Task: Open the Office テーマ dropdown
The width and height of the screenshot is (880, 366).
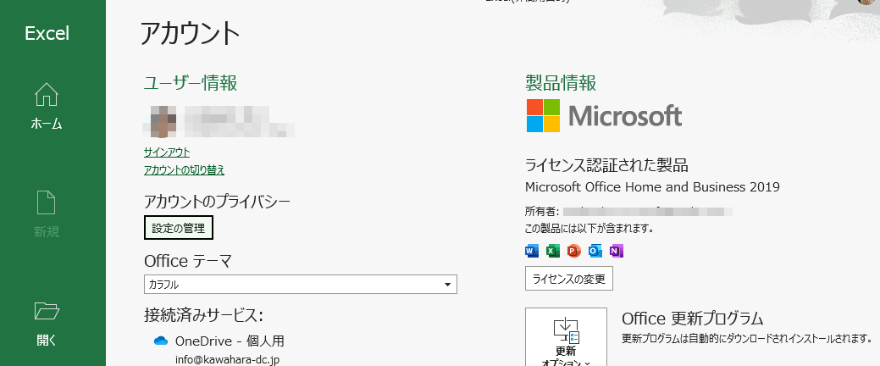Action: 301,284
